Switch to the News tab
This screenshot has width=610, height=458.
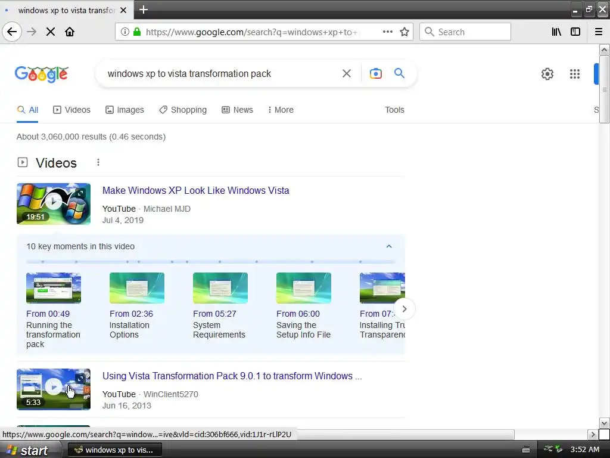[x=237, y=110]
